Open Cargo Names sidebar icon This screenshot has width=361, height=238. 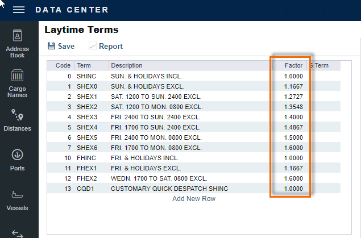pos(17,83)
